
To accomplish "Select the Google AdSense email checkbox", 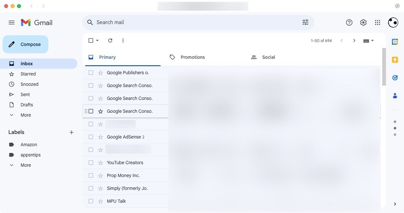I will 91,137.
